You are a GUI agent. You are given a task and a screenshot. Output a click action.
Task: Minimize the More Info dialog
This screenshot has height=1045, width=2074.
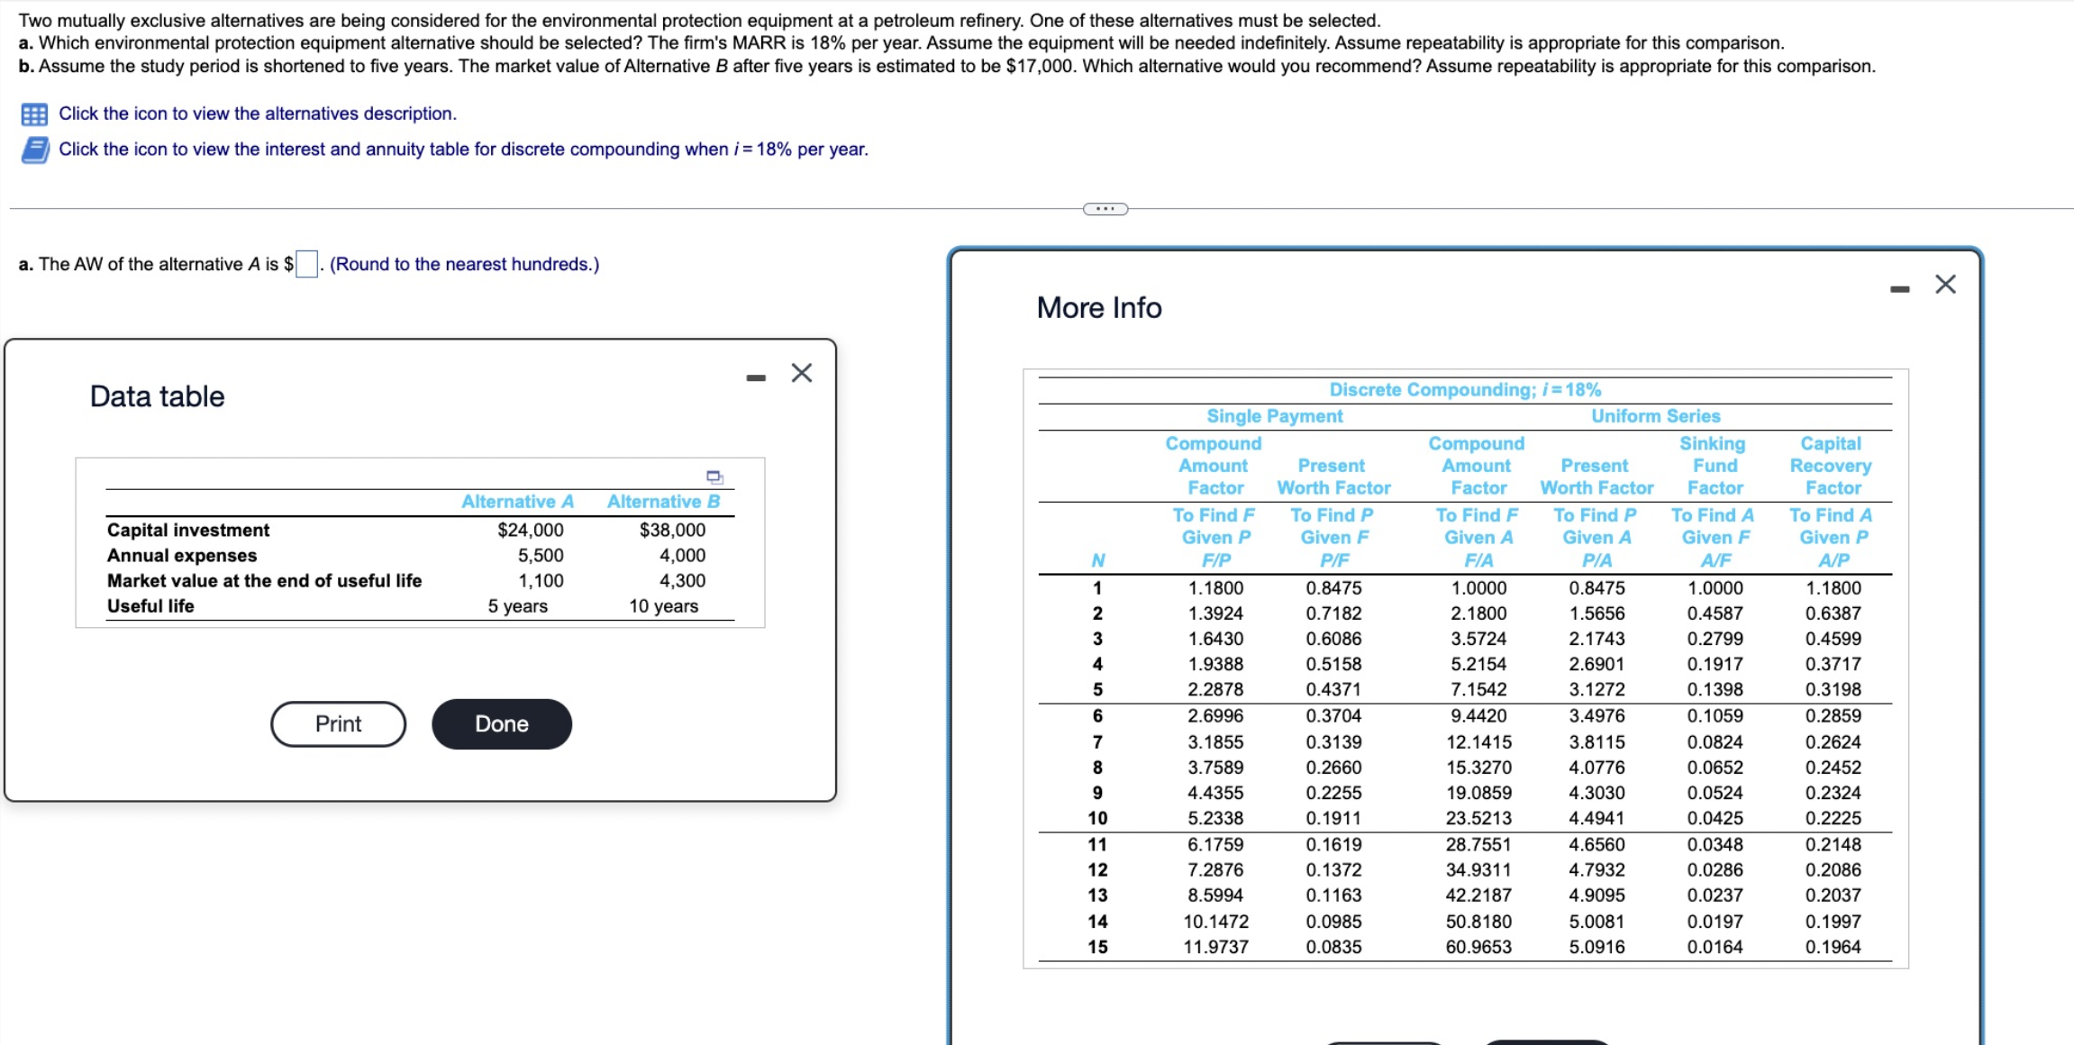tap(1899, 289)
